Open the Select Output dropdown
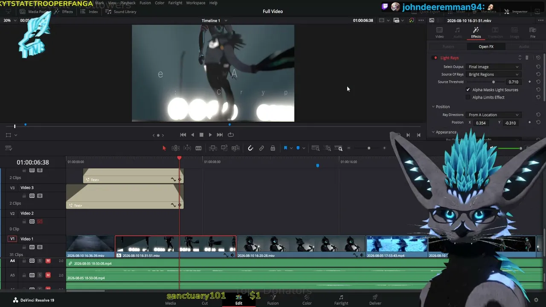 (494, 67)
